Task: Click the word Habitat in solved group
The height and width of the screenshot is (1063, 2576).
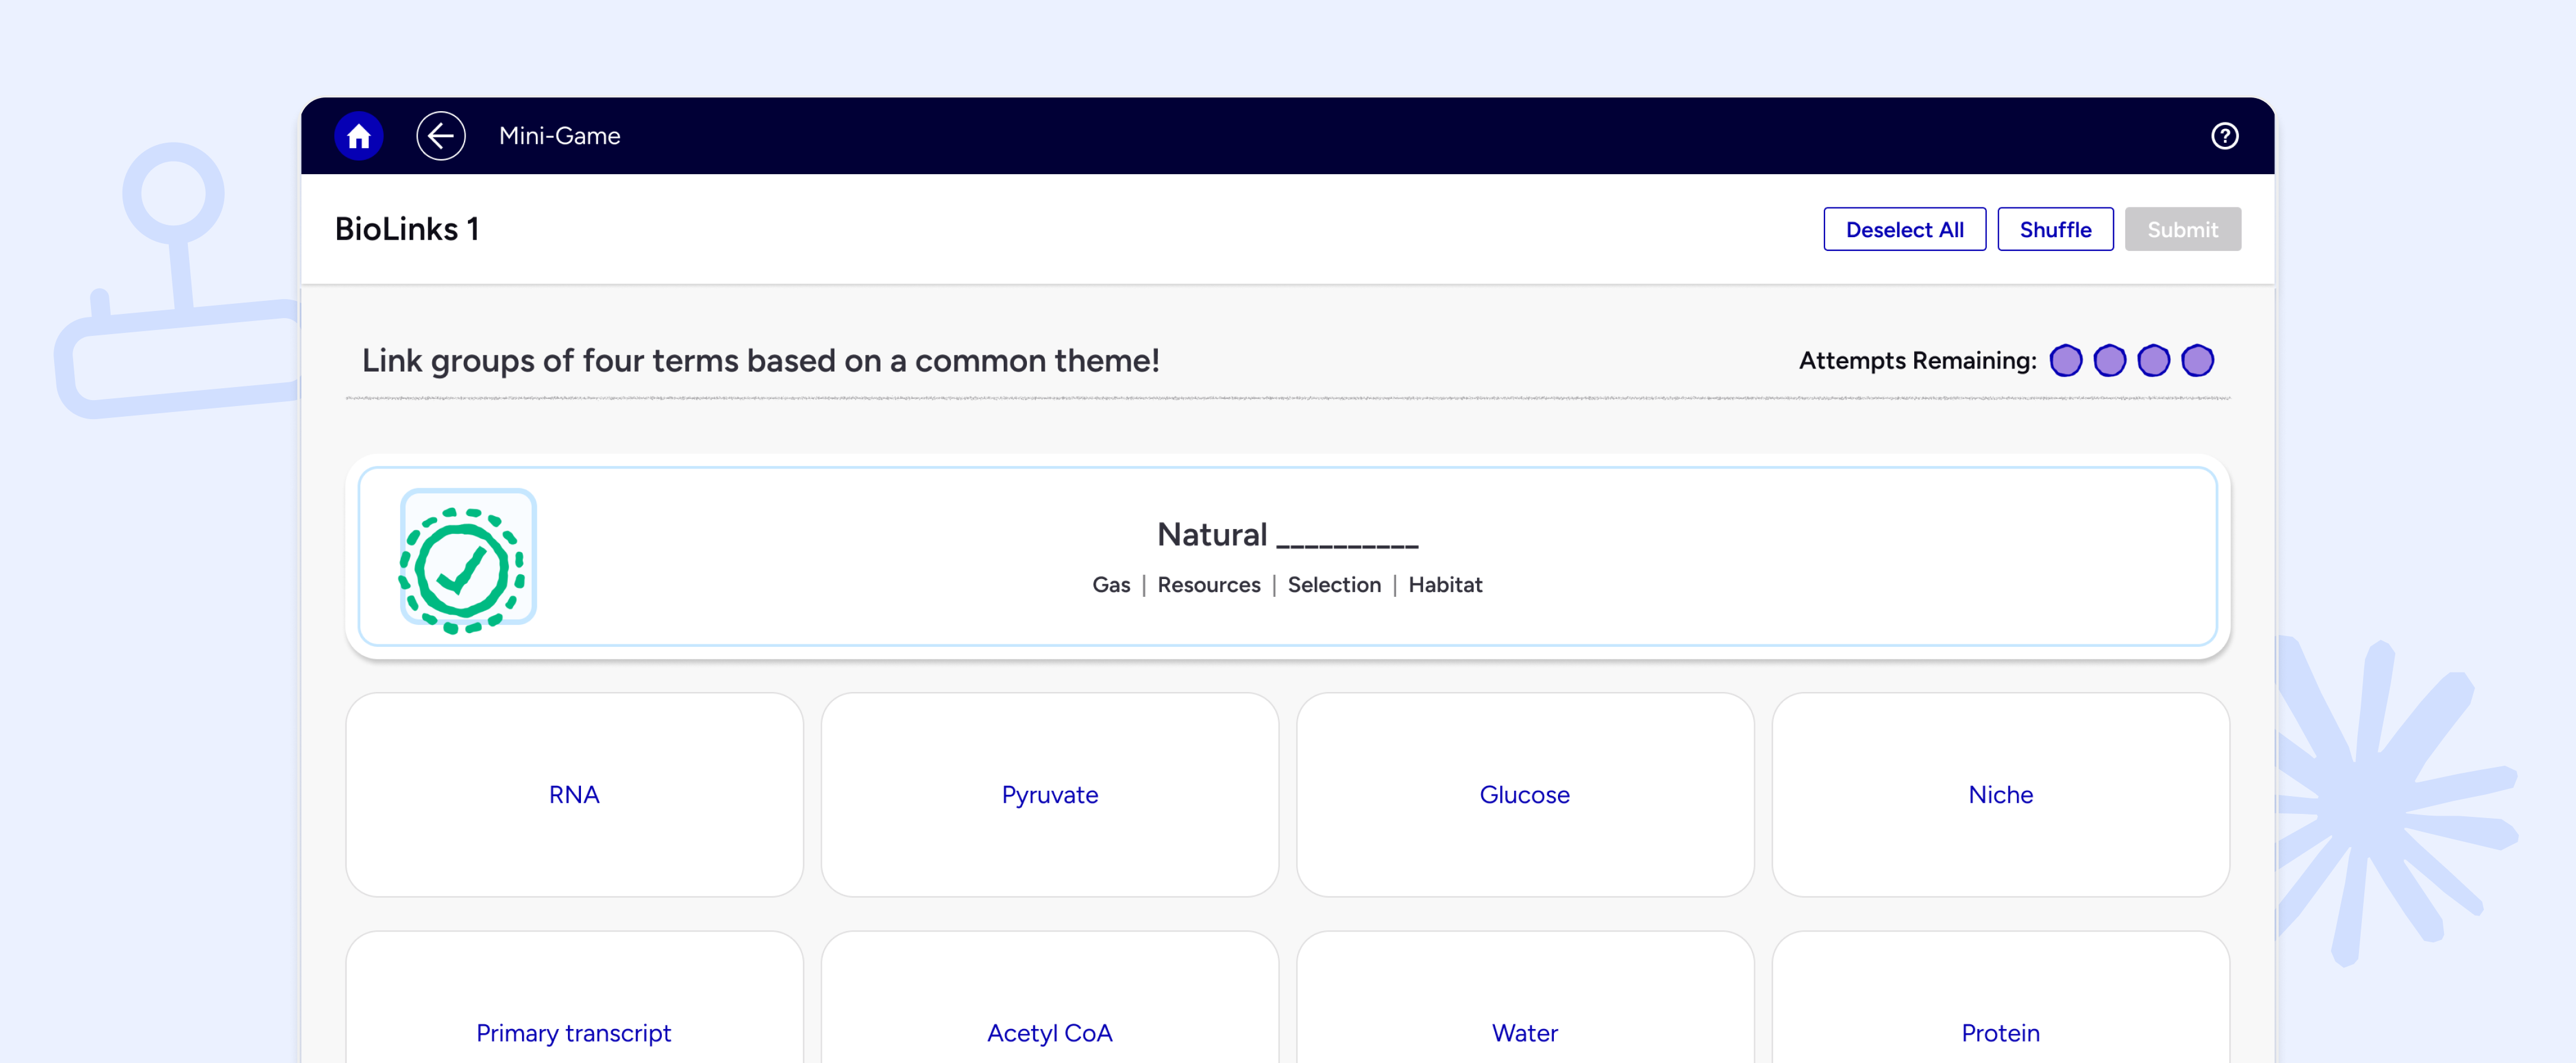Action: tap(1445, 585)
